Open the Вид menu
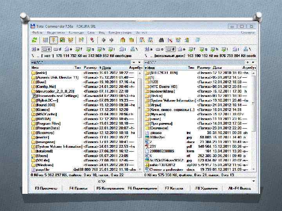 pos(101,32)
